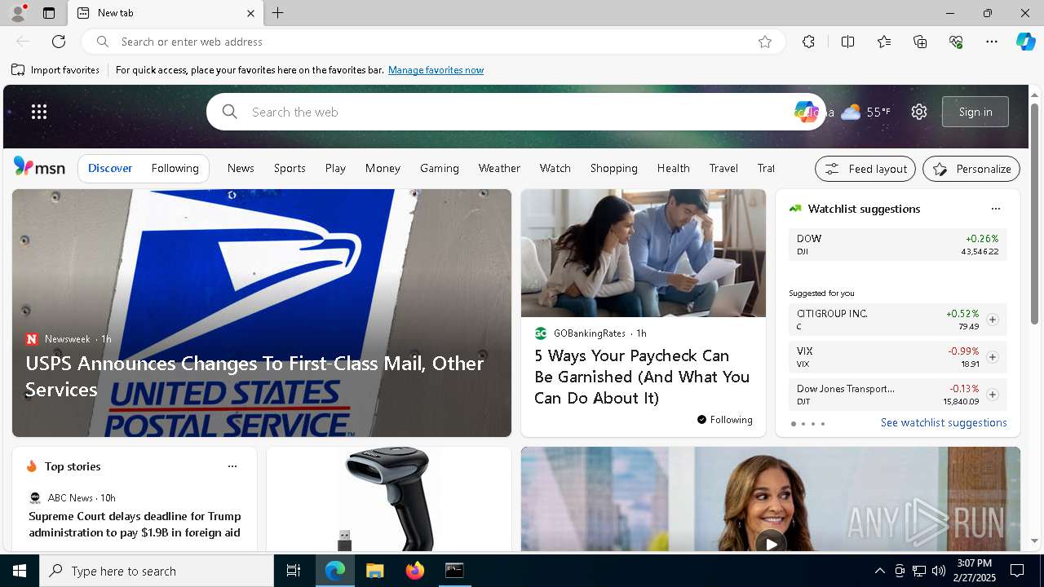The image size is (1044, 587).
Task: Refresh the page
Action: (59, 42)
